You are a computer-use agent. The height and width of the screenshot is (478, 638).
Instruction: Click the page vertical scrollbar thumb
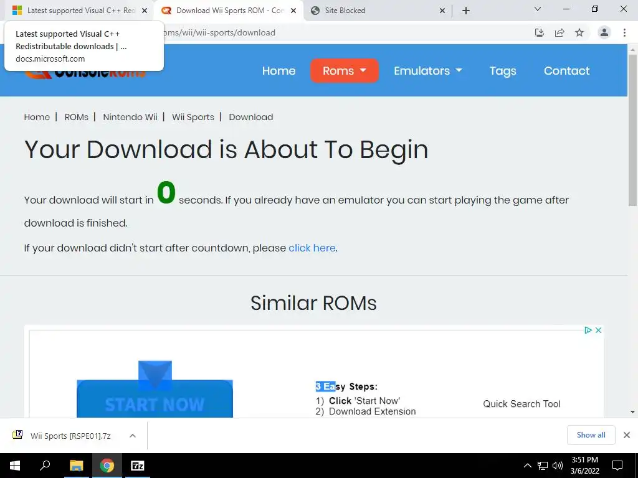[x=632, y=130]
